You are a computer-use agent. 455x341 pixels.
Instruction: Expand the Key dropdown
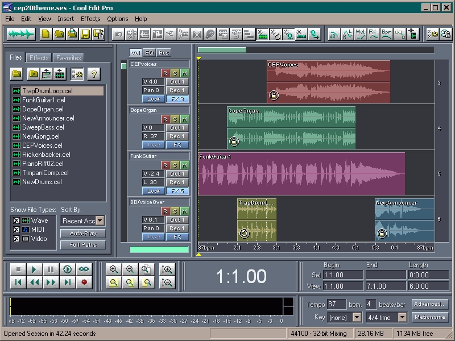click(x=357, y=317)
